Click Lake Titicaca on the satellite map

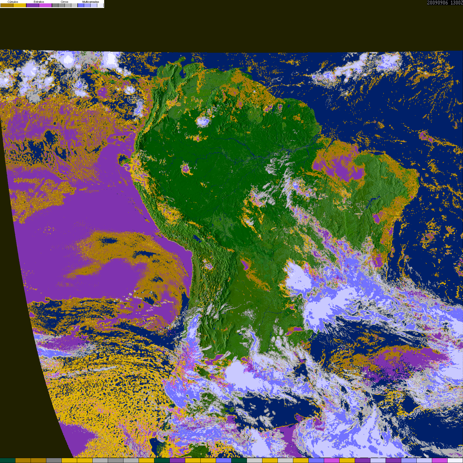[x=197, y=239]
